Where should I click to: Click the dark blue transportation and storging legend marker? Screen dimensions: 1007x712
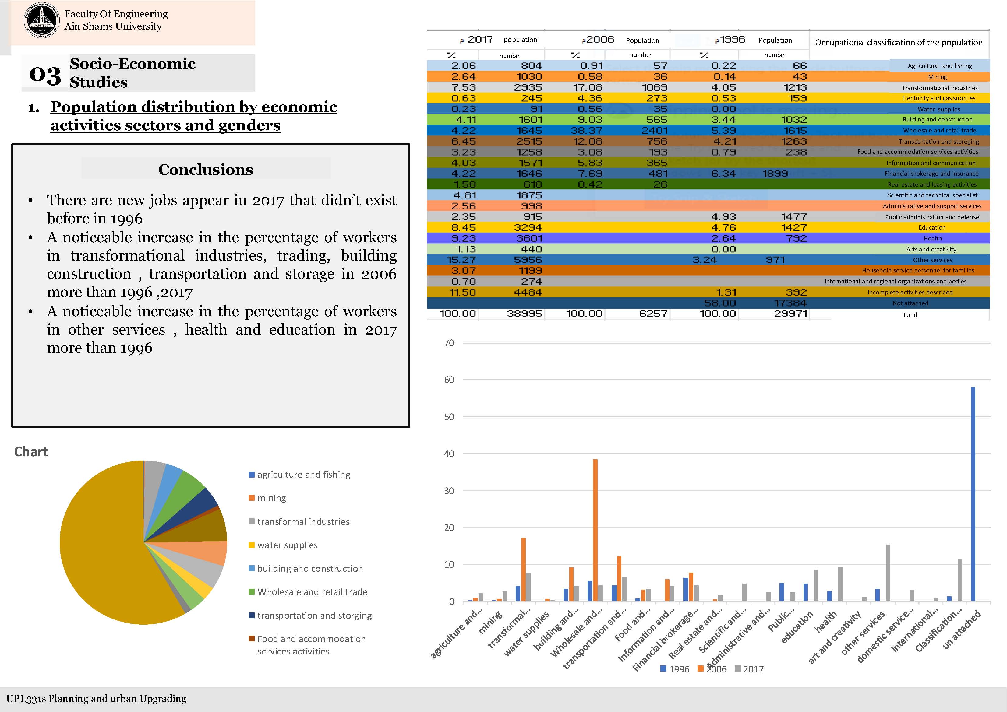251,615
